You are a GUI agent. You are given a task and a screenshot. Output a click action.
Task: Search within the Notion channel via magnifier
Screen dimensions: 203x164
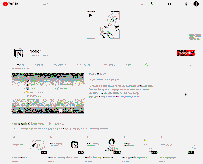147,65
